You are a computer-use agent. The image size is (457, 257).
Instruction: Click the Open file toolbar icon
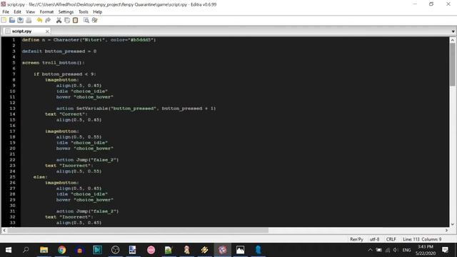coord(12,20)
